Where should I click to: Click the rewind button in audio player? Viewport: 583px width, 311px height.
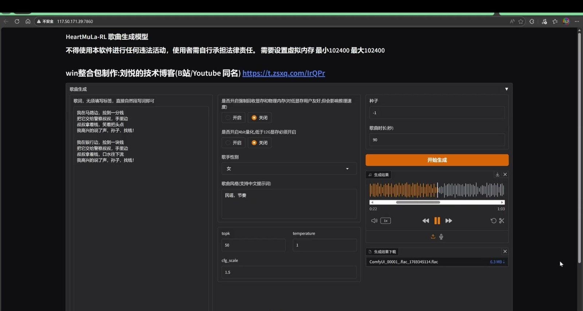tap(425, 221)
